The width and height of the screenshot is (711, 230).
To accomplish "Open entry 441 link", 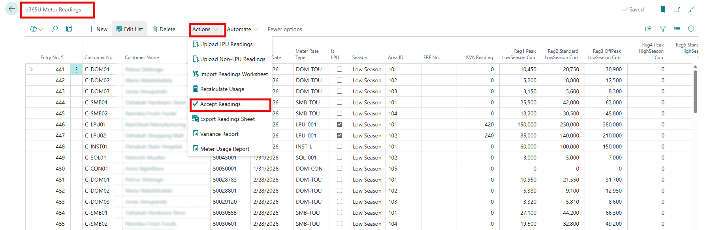I will [x=60, y=69].
